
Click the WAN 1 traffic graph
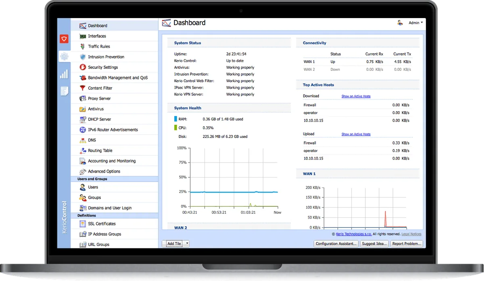point(365,208)
